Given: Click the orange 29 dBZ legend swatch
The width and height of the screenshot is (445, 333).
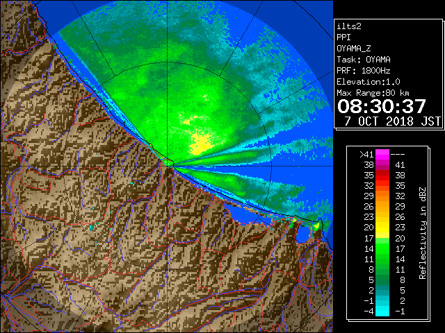Looking at the screenshot, I should (x=382, y=196).
